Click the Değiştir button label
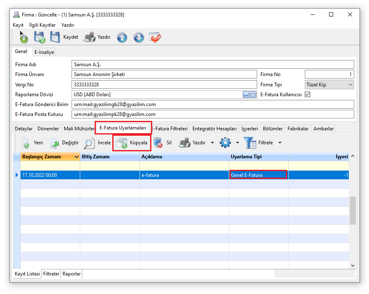 (70, 143)
